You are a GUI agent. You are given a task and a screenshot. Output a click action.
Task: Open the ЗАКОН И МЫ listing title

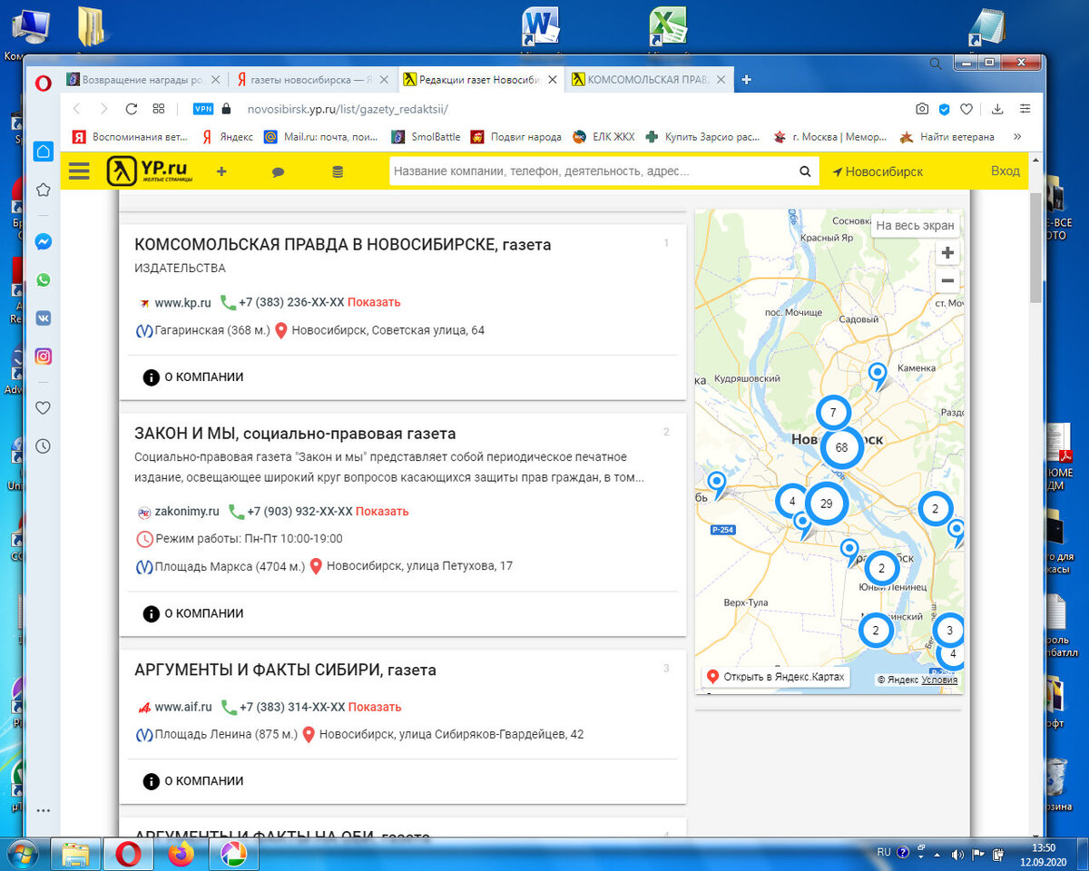[295, 434]
